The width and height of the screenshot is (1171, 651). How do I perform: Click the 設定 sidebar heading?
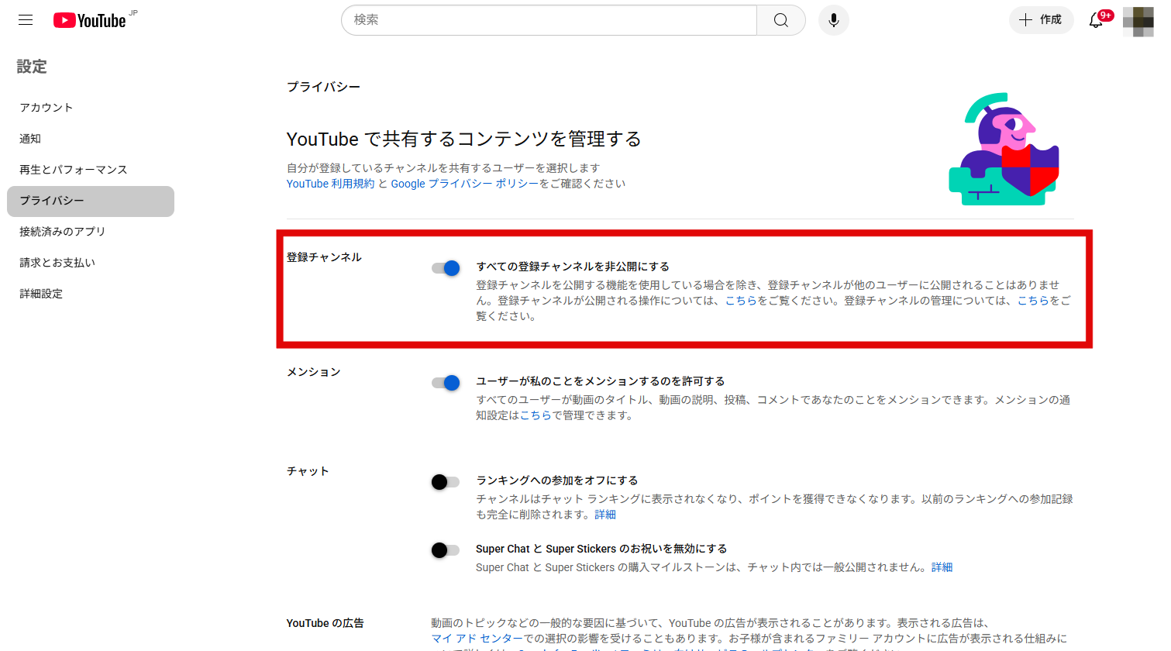tap(32, 67)
